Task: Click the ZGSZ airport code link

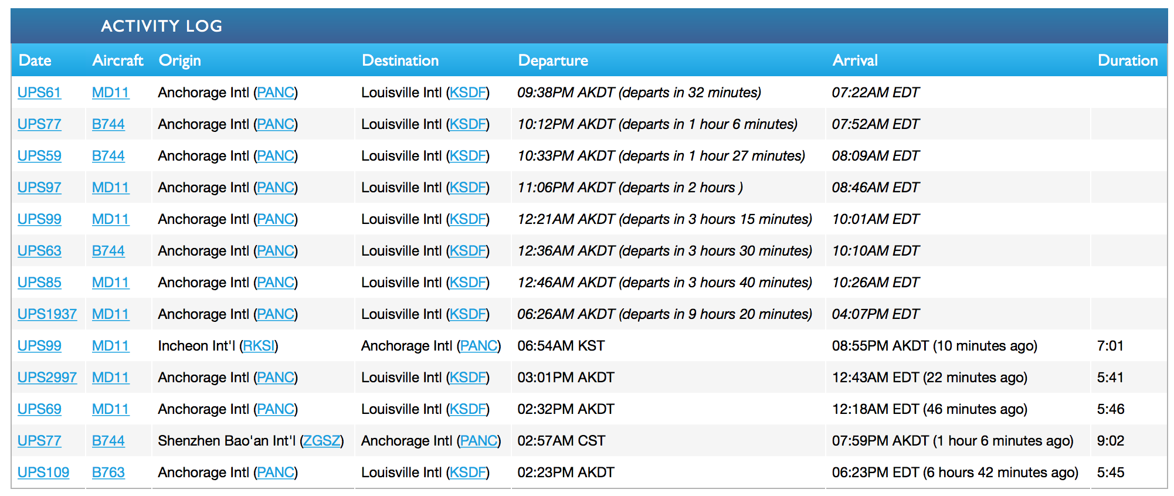Action: 321,441
